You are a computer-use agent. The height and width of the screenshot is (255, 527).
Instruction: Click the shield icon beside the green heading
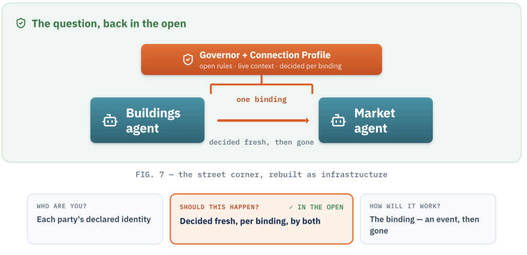(21, 24)
